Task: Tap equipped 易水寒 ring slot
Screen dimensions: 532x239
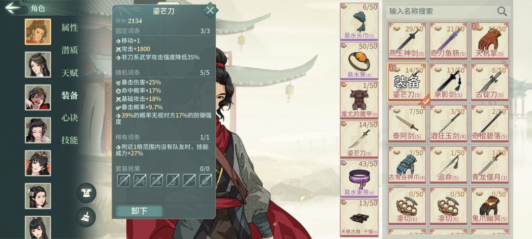Action: (359, 60)
